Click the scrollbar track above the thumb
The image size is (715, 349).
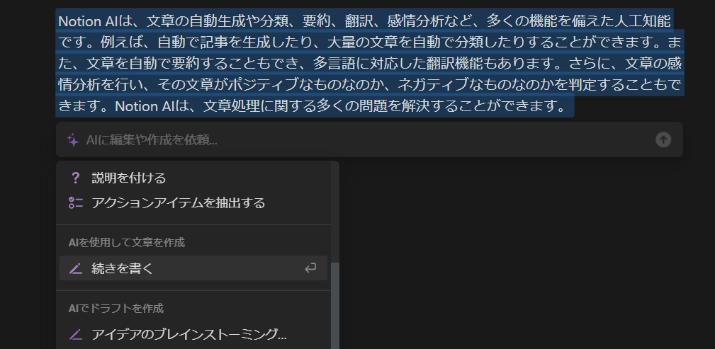(x=335, y=212)
